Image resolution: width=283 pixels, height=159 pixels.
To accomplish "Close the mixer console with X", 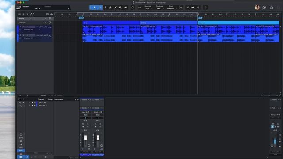I will coord(19,99).
